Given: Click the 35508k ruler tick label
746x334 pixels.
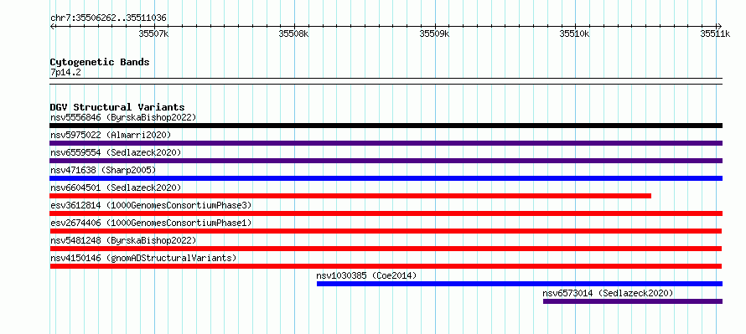Looking at the screenshot, I should tap(293, 33).
